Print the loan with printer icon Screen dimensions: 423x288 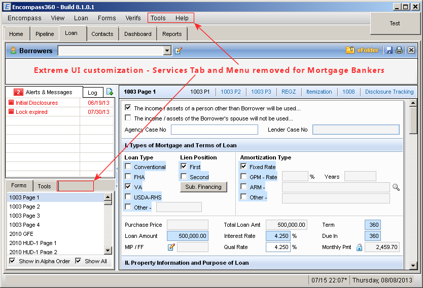point(399,50)
